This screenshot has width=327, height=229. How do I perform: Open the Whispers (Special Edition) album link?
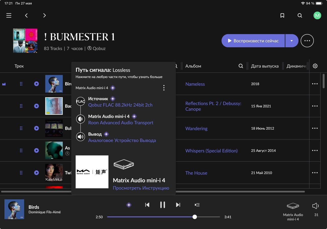click(212, 151)
